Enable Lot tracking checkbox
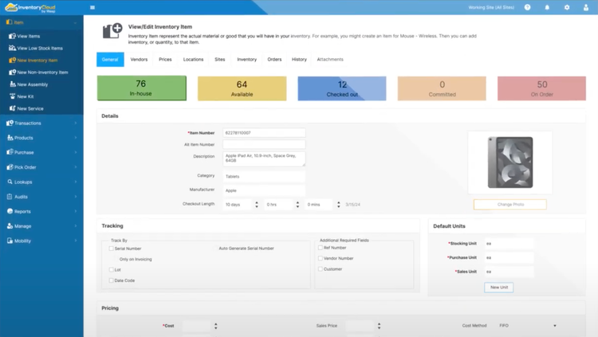 pos(111,270)
